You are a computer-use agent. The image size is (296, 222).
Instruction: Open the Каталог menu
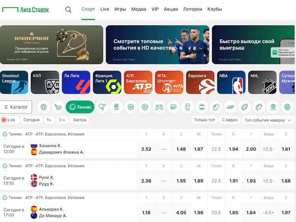16,107
